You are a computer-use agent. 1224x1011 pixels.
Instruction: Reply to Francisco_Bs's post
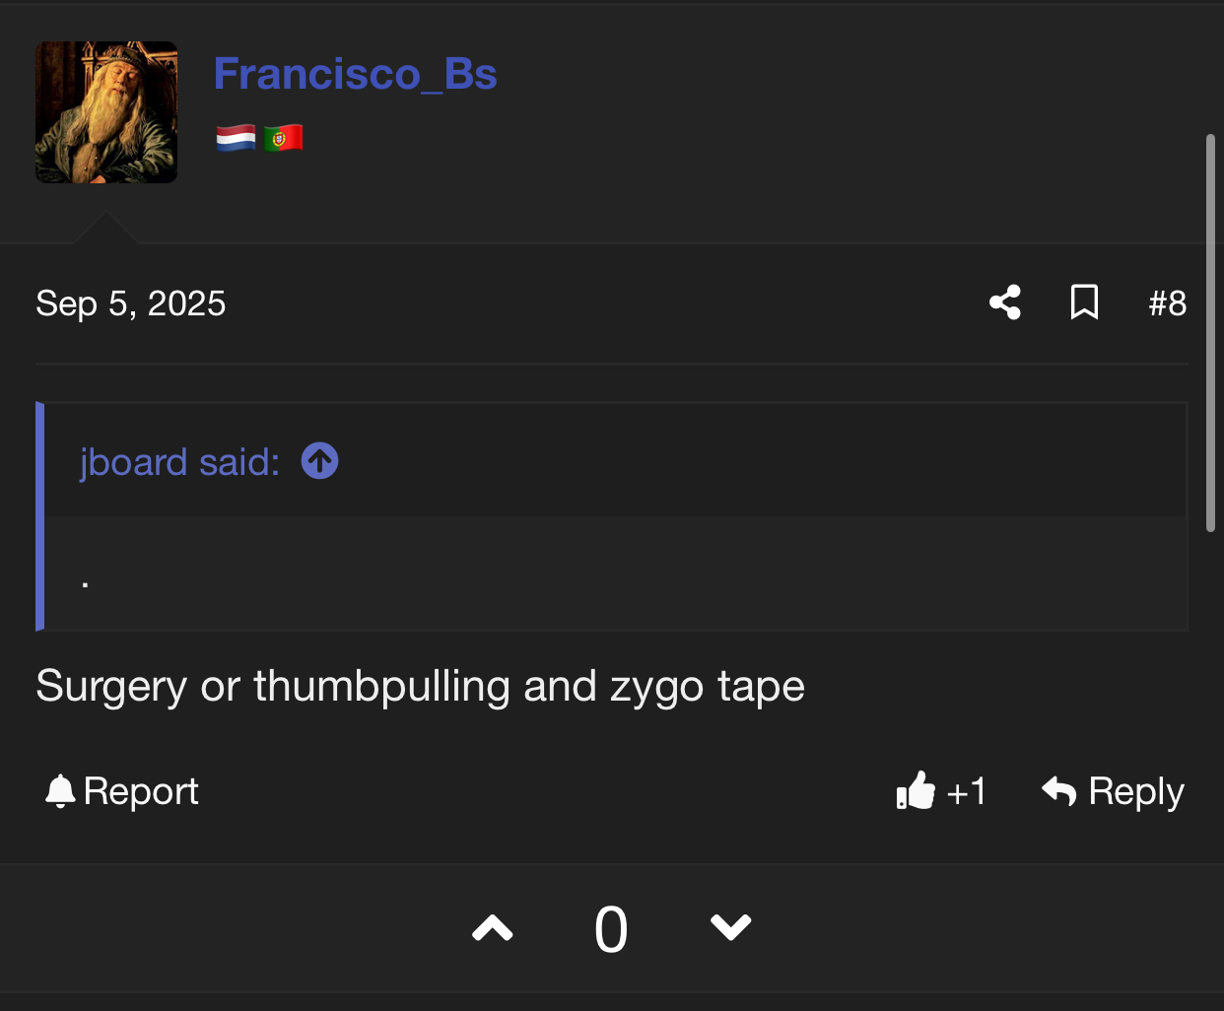pos(1114,791)
